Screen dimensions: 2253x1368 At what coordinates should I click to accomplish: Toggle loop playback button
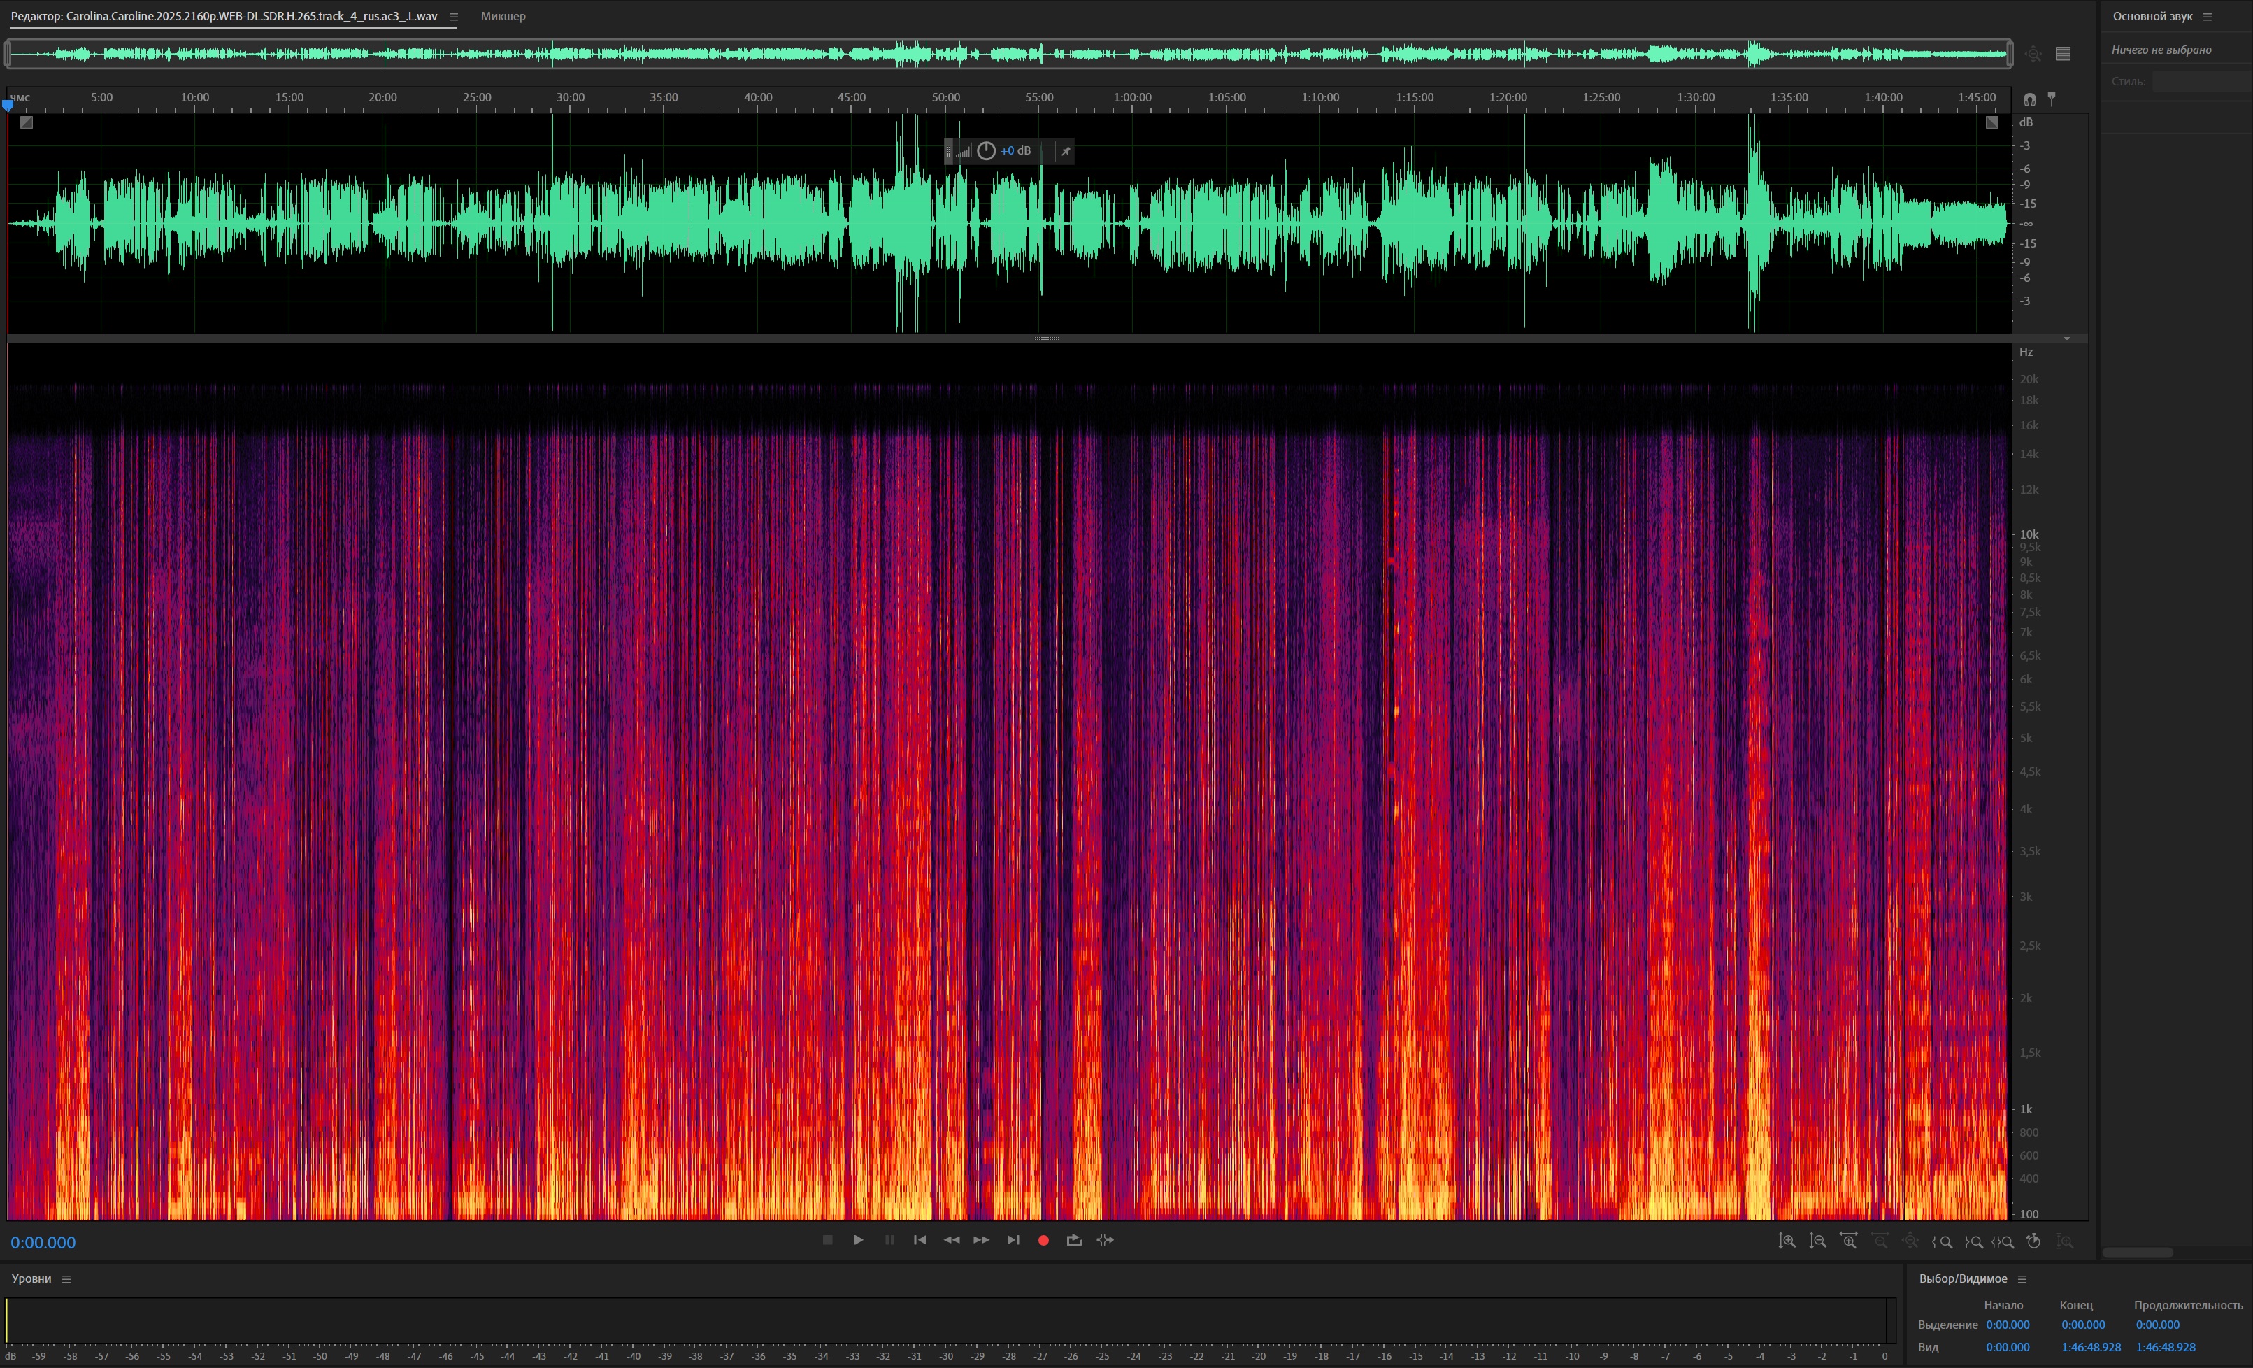(x=1074, y=1240)
